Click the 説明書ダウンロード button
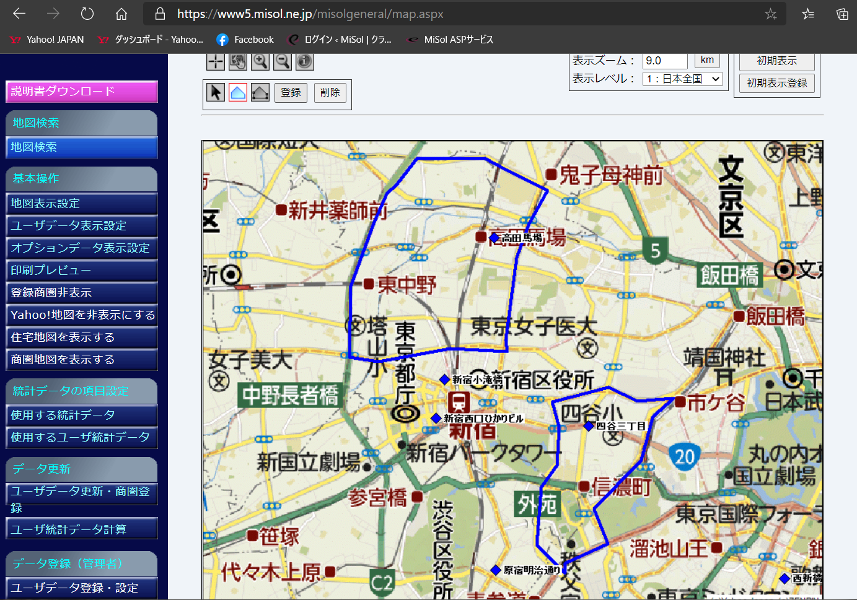 [x=82, y=92]
